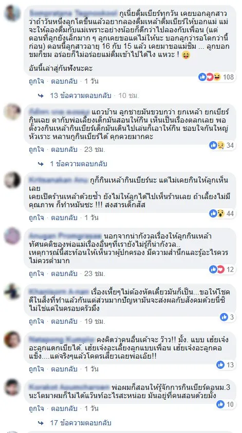Click the like icon showing 10
The height and width of the screenshot is (433, 242).
tap(220, 404)
